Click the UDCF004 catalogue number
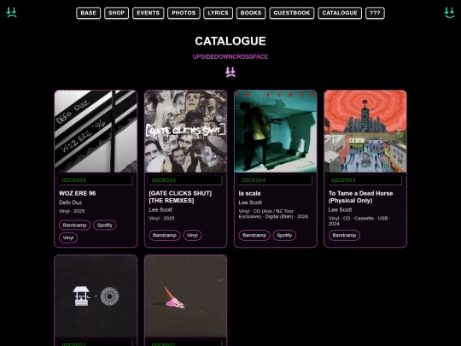The image size is (461, 346). (x=276, y=180)
